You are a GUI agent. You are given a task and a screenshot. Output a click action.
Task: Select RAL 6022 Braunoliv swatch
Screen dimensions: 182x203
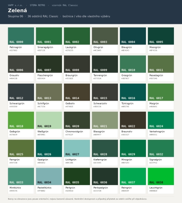(133, 120)
